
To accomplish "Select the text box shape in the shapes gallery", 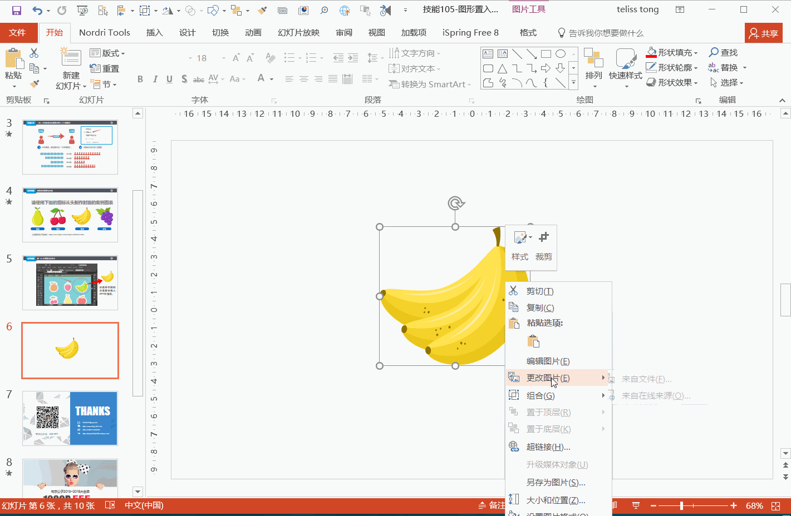I will pyautogui.click(x=488, y=54).
